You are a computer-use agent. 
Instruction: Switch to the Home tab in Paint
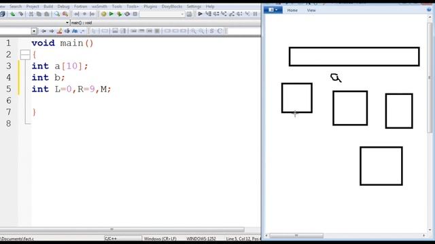pos(292,10)
